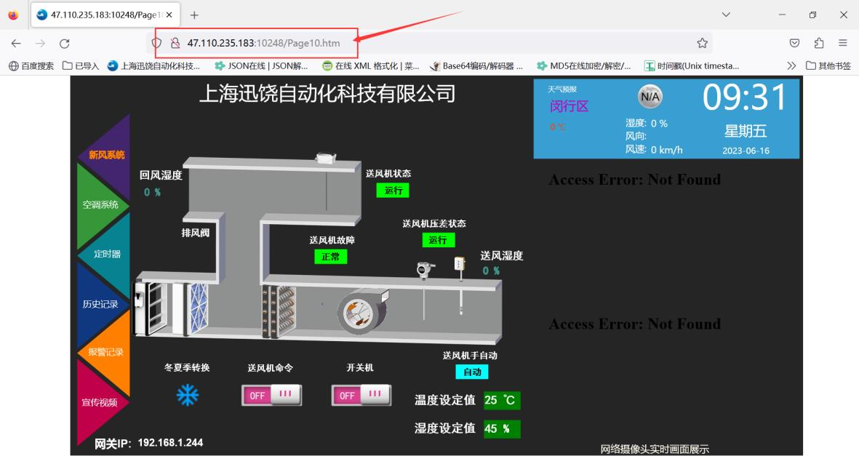Open the insecure connection lock icon
This screenshot has width=859, height=456.
175,43
